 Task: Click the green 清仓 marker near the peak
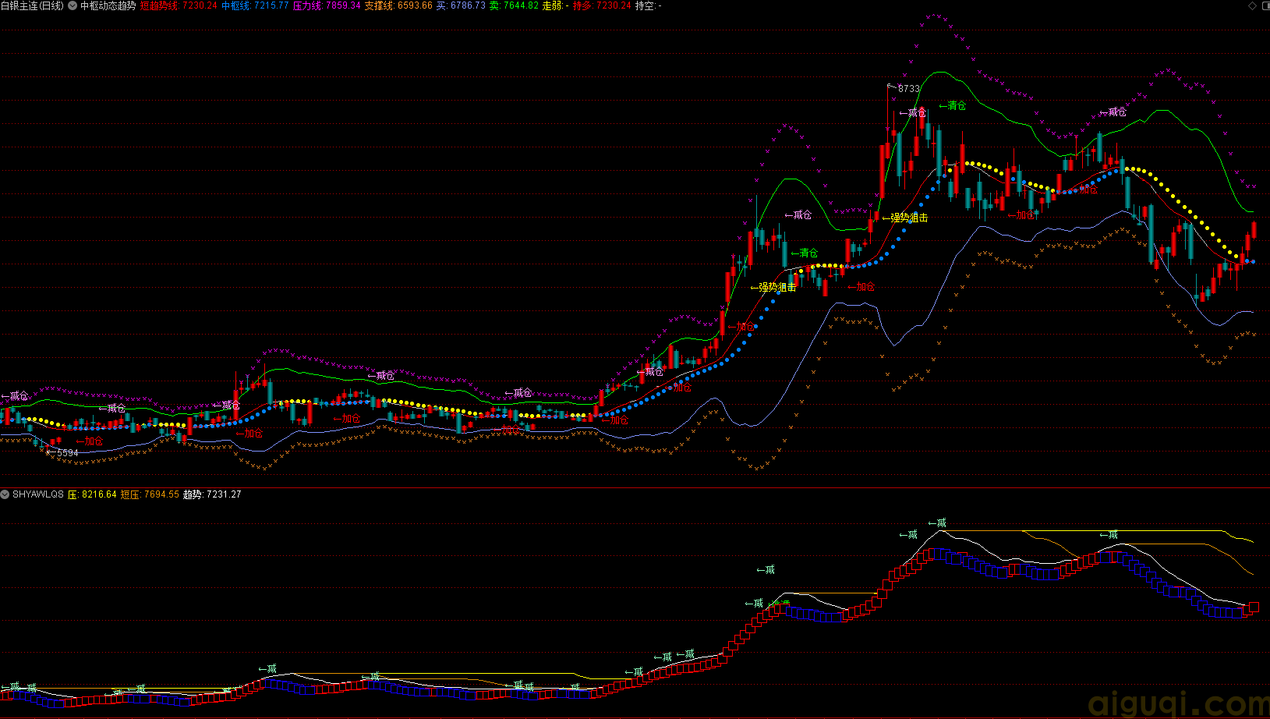click(x=953, y=106)
